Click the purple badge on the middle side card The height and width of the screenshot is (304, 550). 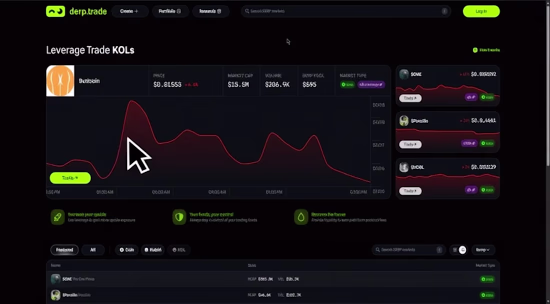pos(469,143)
